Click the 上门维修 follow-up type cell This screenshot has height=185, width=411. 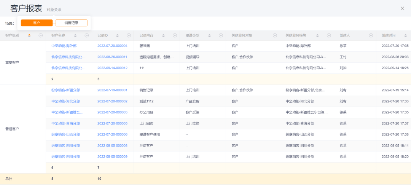(x=203, y=123)
